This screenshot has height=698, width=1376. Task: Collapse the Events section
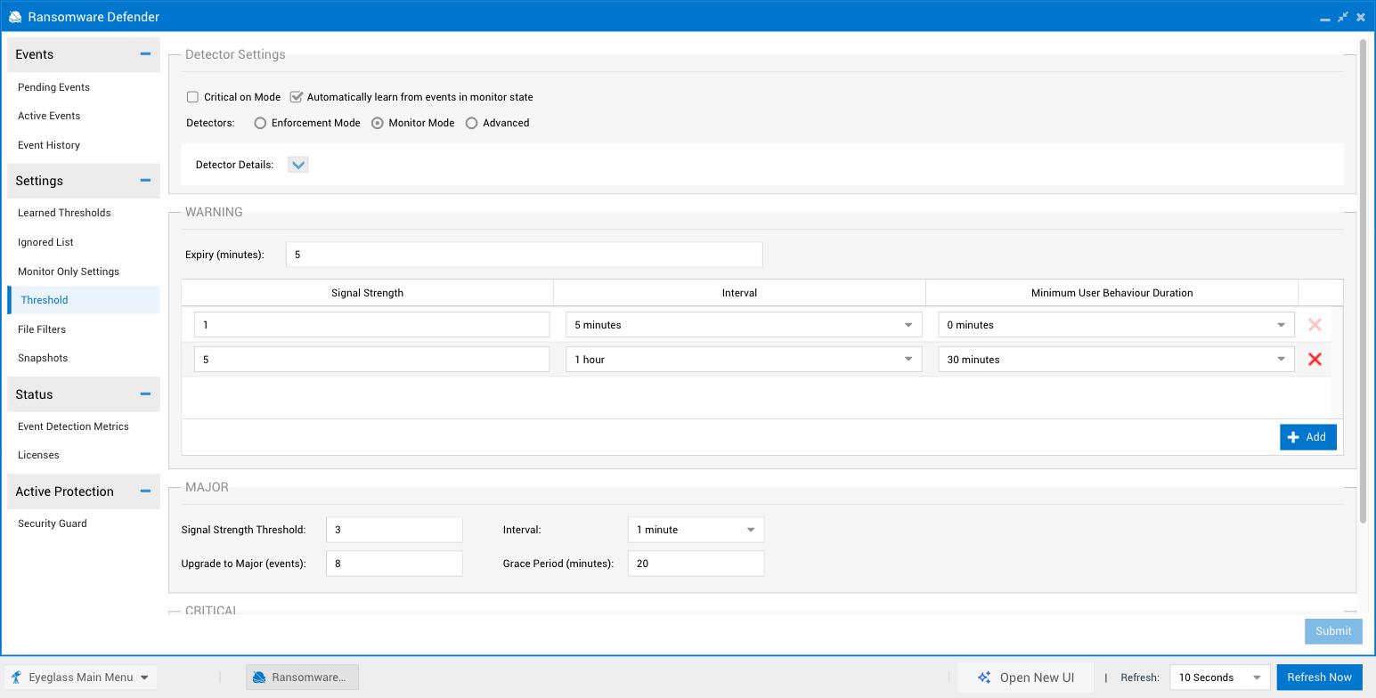point(145,54)
